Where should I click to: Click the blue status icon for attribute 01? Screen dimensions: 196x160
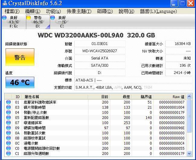[x=8, y=102]
